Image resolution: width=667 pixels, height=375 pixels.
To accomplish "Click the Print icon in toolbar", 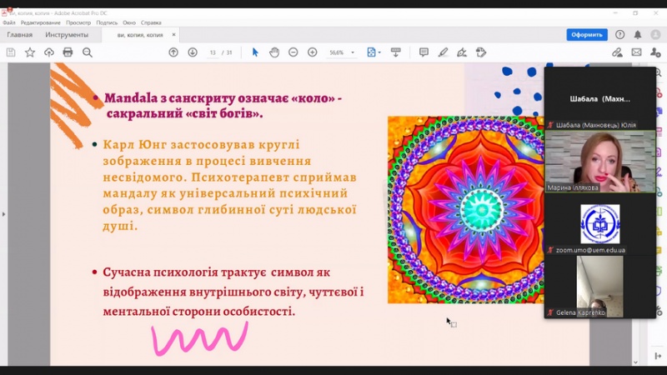I will pyautogui.click(x=68, y=52).
